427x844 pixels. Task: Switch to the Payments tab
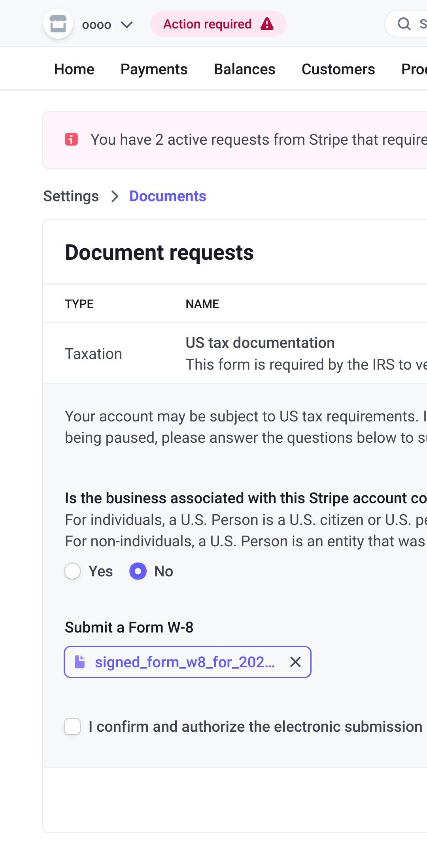click(x=154, y=69)
